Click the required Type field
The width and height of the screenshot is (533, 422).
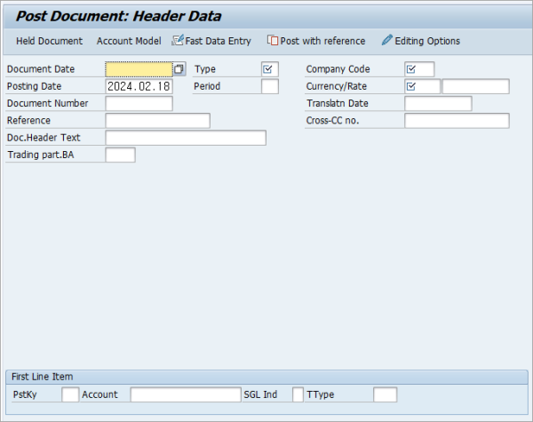click(x=270, y=69)
